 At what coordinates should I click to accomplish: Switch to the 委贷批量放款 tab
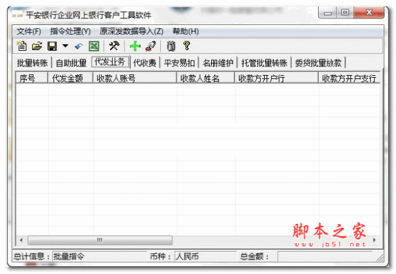(318, 63)
